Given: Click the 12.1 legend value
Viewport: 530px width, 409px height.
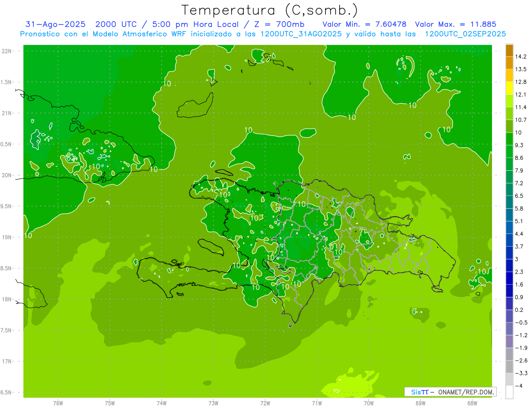Looking at the screenshot, I should [520, 94].
